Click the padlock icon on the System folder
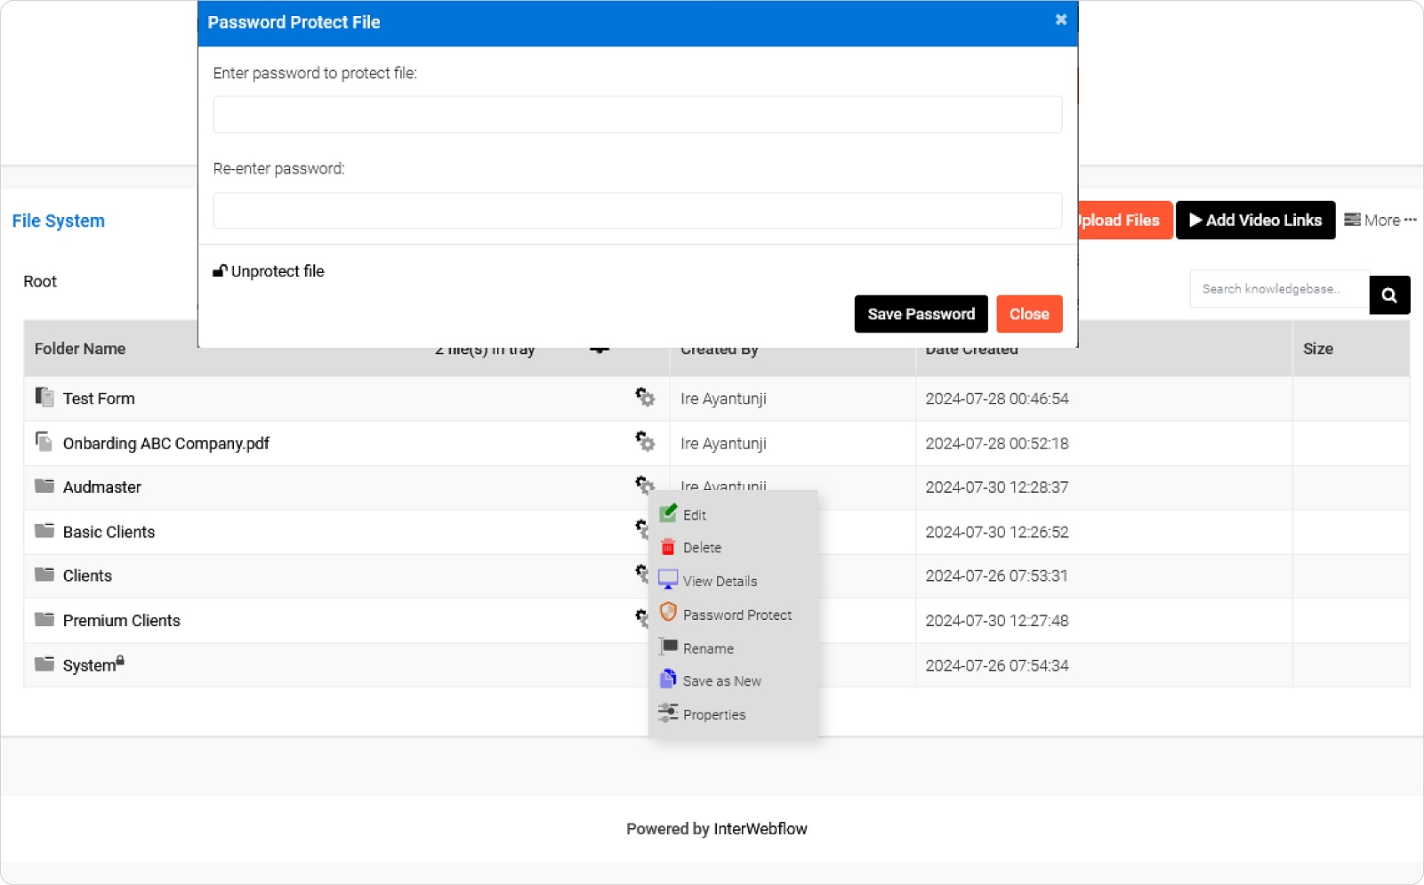The width and height of the screenshot is (1424, 885). click(x=119, y=660)
